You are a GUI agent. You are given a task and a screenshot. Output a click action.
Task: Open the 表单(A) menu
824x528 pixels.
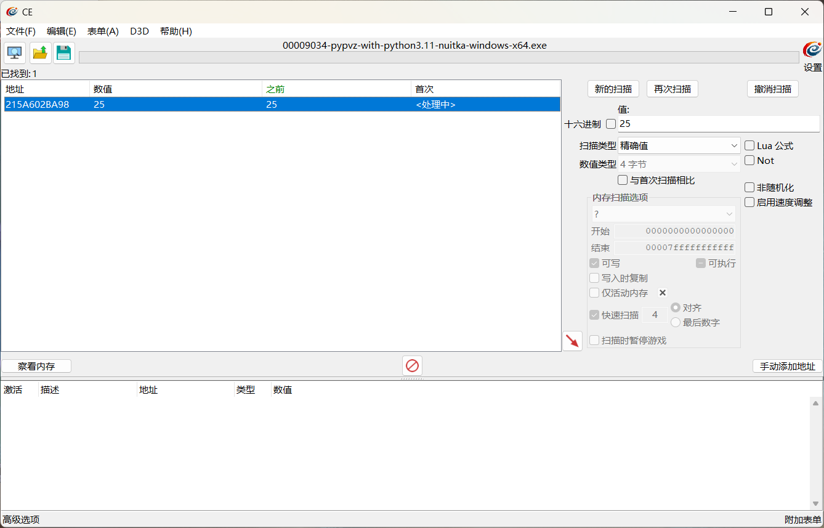click(x=103, y=31)
